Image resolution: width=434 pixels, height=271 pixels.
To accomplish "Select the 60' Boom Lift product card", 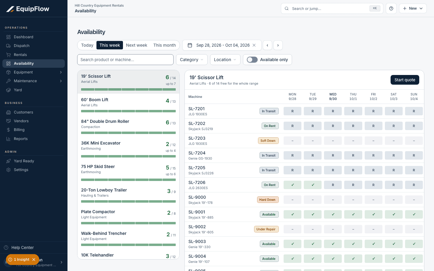I will tap(128, 104).
